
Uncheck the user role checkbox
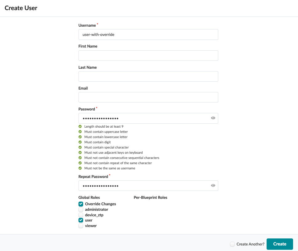click(x=81, y=220)
